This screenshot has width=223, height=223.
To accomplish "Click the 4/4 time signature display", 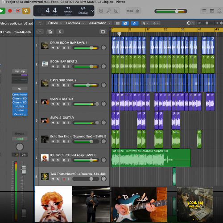I will pos(83,8).
